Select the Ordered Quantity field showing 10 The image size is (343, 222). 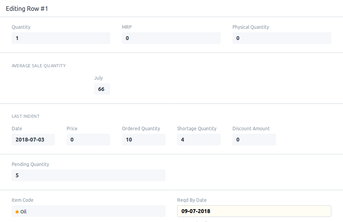143,140
